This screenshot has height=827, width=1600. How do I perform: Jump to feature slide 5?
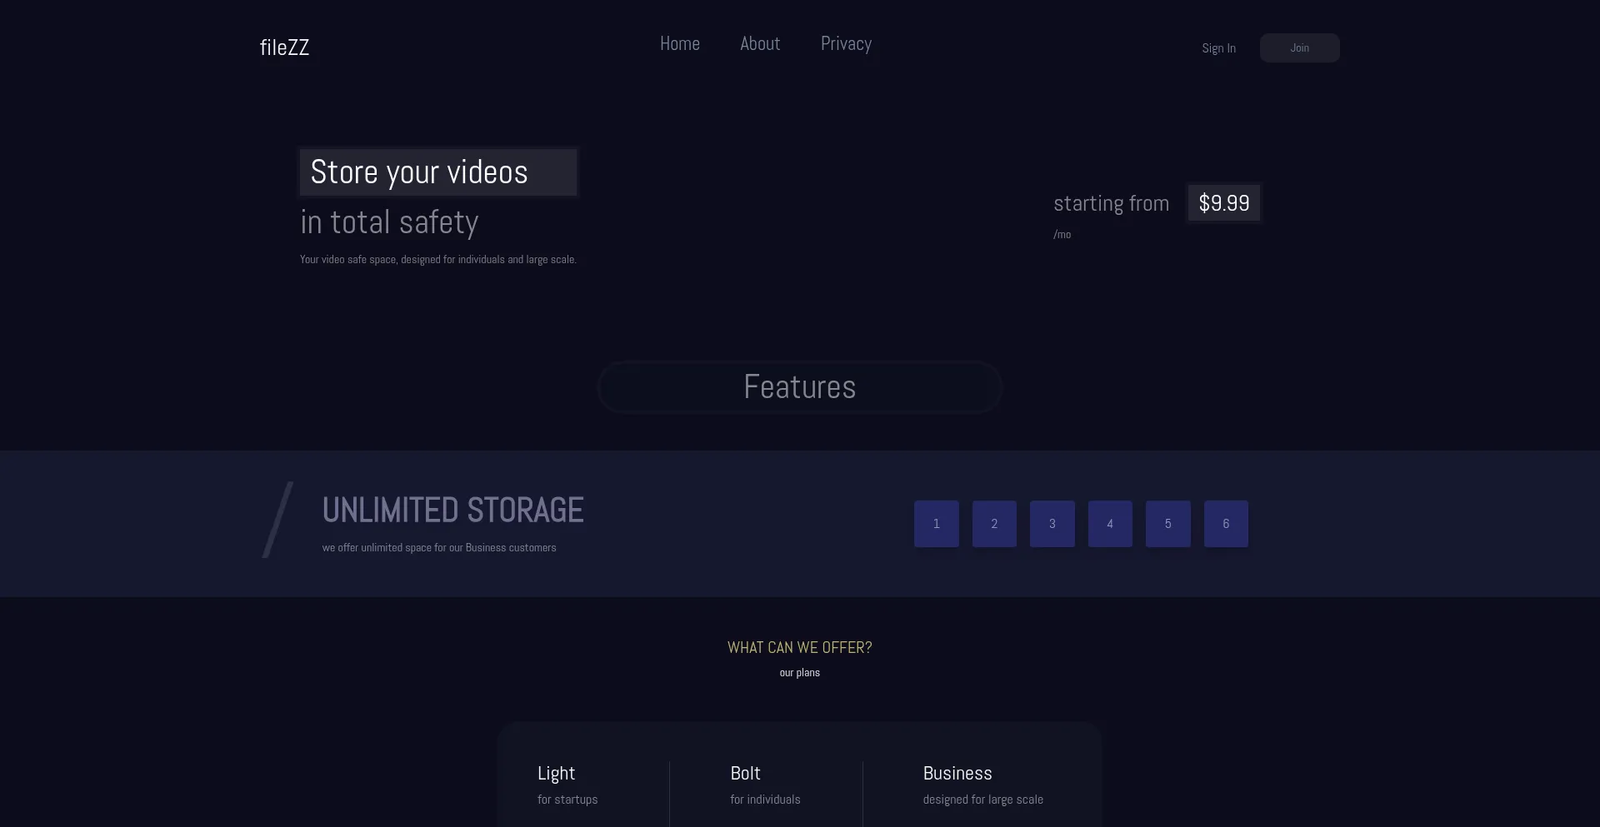click(x=1167, y=524)
